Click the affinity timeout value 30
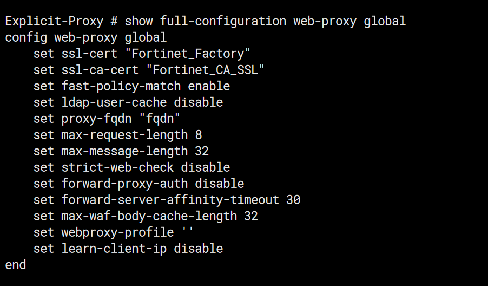Screen dimensions: 488x286 pos(293,200)
